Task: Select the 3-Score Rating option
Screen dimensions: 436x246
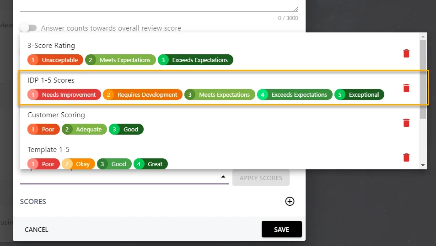Action: [x=220, y=53]
